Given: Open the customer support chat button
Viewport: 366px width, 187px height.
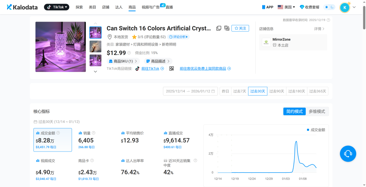Looking at the screenshot, I should pos(348,154).
